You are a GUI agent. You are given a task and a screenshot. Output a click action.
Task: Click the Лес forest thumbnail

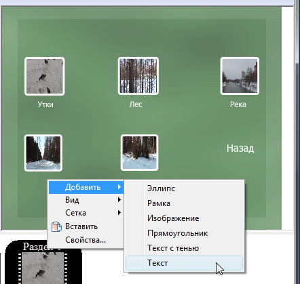click(138, 76)
